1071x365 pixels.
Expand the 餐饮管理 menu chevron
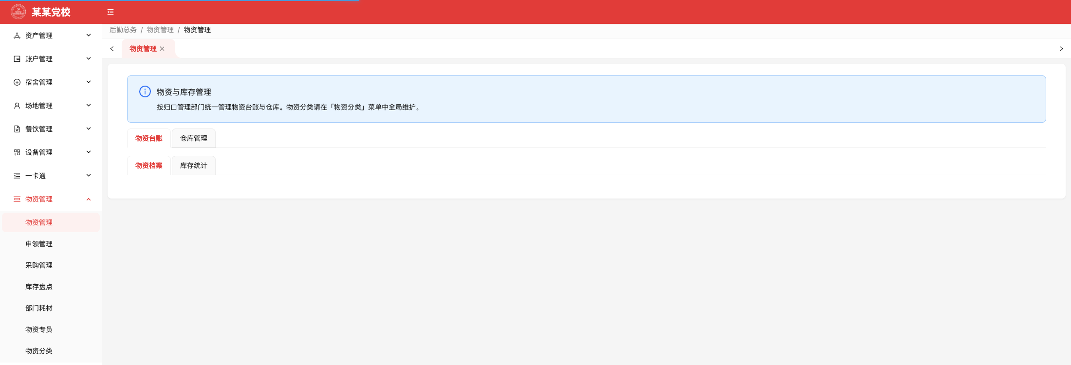pyautogui.click(x=89, y=128)
